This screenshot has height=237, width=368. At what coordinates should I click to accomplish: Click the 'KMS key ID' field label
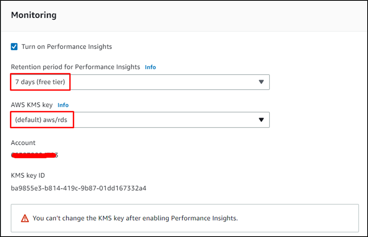click(28, 176)
